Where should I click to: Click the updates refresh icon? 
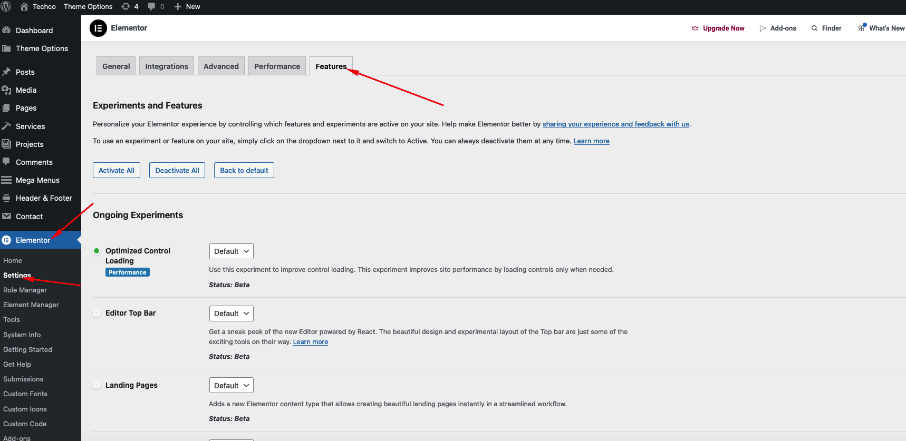(126, 6)
